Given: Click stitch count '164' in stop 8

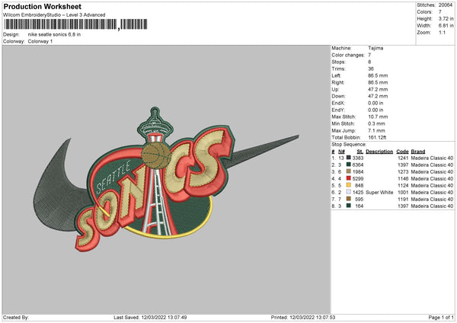Looking at the screenshot, I should (x=359, y=206).
